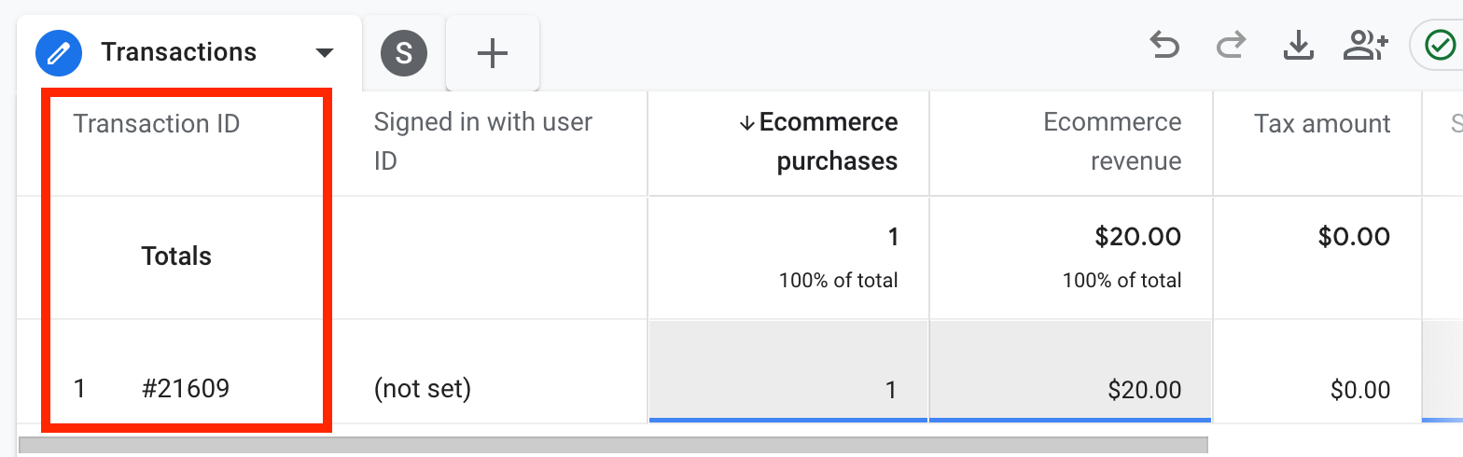1463x457 pixels.
Task: Open the Transactions tab dropdown arrow
Action: pyautogui.click(x=324, y=52)
